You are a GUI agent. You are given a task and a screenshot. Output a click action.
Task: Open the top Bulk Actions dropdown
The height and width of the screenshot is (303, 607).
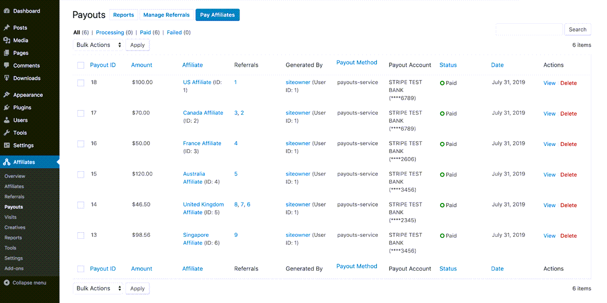99,45
